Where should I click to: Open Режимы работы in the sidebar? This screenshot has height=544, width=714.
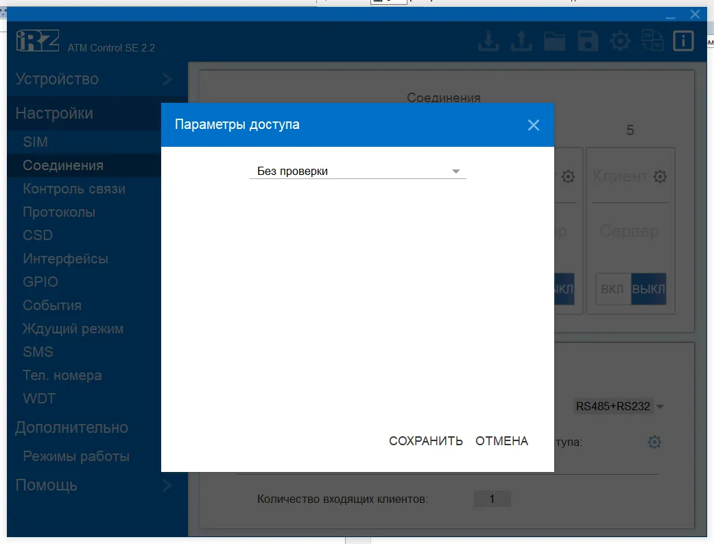point(76,456)
